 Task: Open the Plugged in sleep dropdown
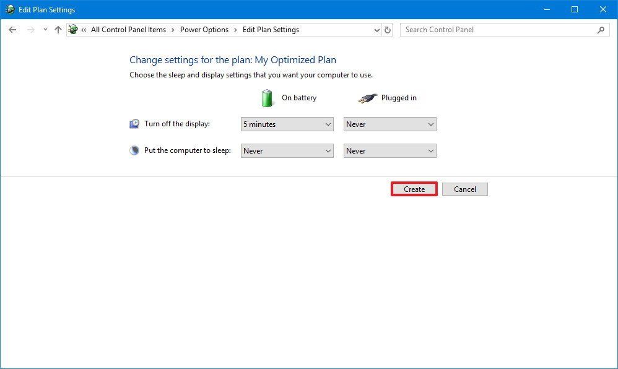click(x=390, y=150)
